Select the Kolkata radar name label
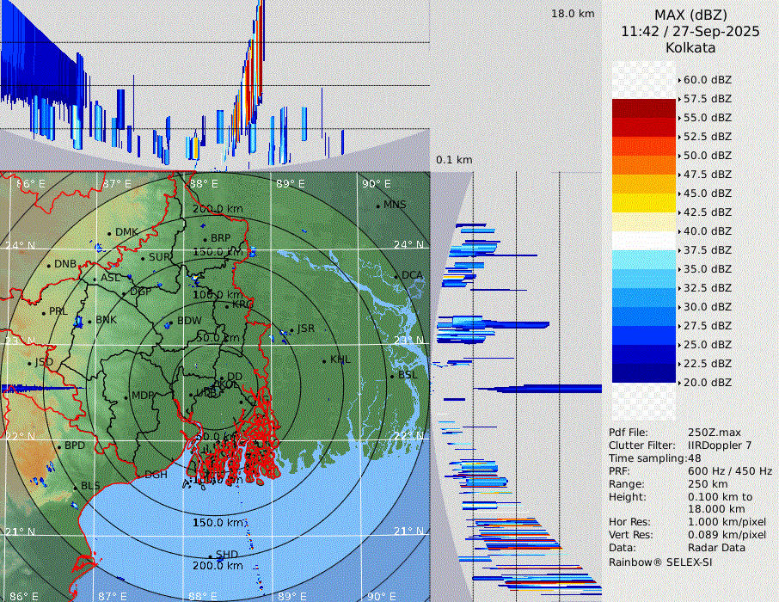This screenshot has height=602, width=779. tap(690, 48)
